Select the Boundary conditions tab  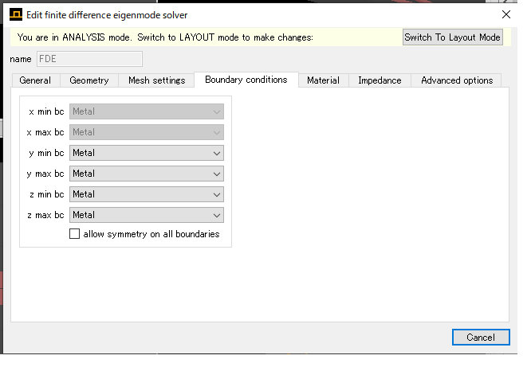tap(246, 80)
